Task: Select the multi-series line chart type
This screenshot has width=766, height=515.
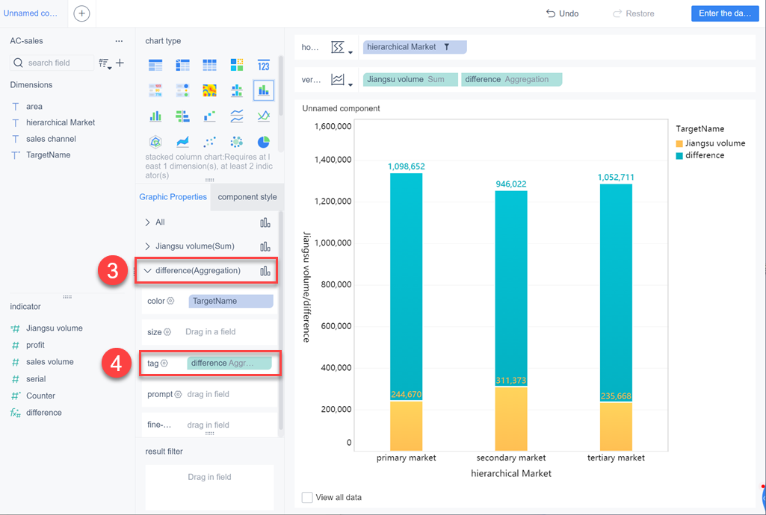Action: (264, 116)
